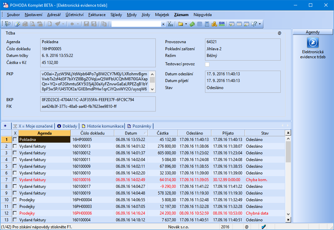Sort table by Číslo dokladu column

click(x=92, y=133)
